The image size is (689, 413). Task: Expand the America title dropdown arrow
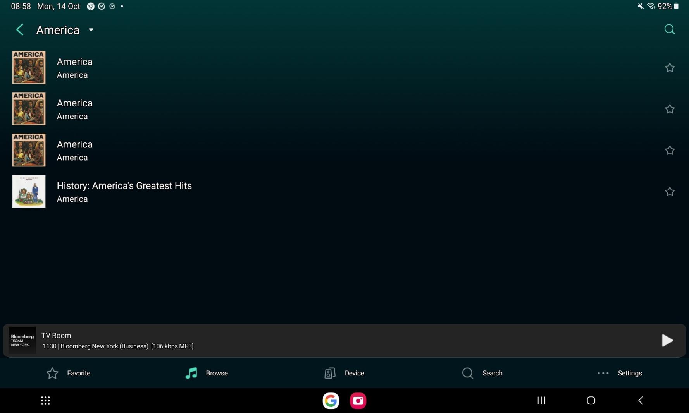pyautogui.click(x=91, y=30)
